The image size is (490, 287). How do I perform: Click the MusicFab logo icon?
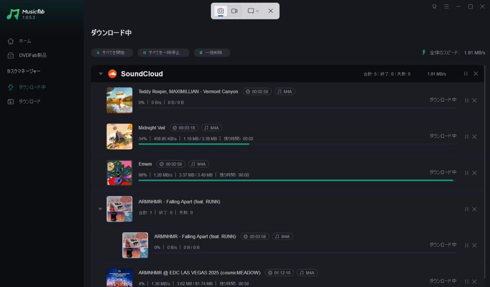(x=13, y=14)
